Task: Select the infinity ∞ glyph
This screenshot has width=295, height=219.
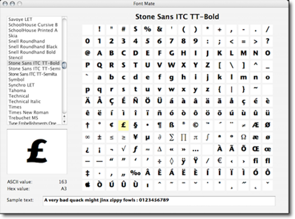Action: click(x=88, y=137)
